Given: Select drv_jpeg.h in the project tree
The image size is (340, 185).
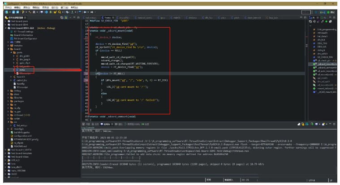Looking at the screenshot, I should (25, 60).
